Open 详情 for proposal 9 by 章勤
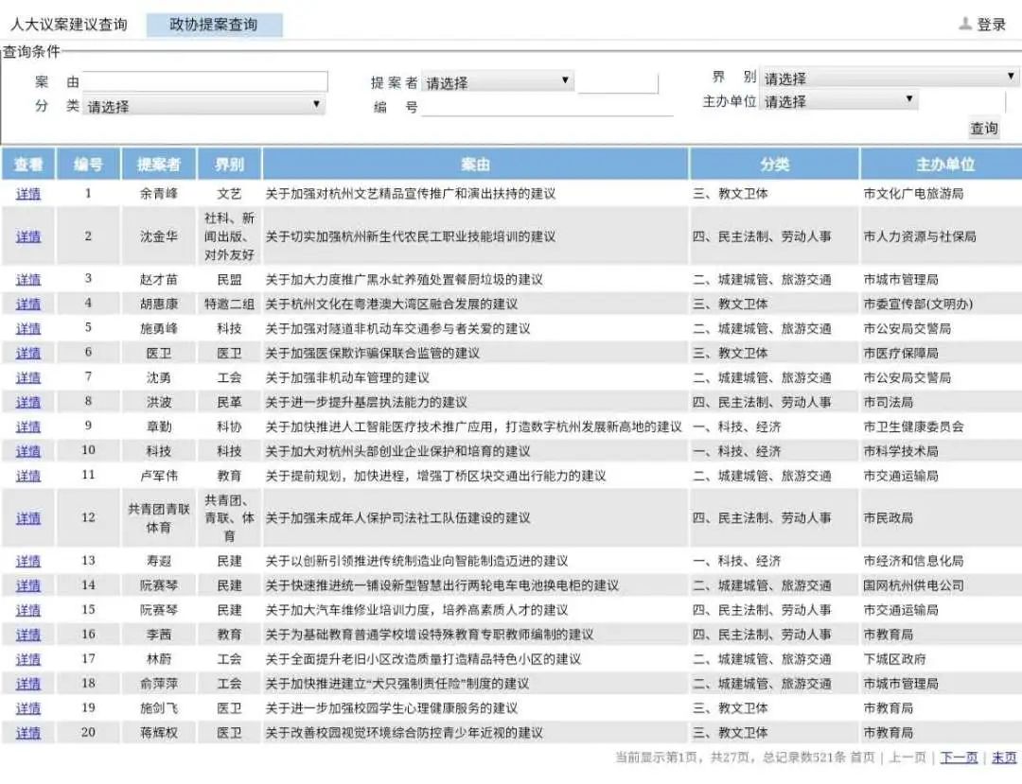Screen dimensions: 1022x784 (28, 427)
